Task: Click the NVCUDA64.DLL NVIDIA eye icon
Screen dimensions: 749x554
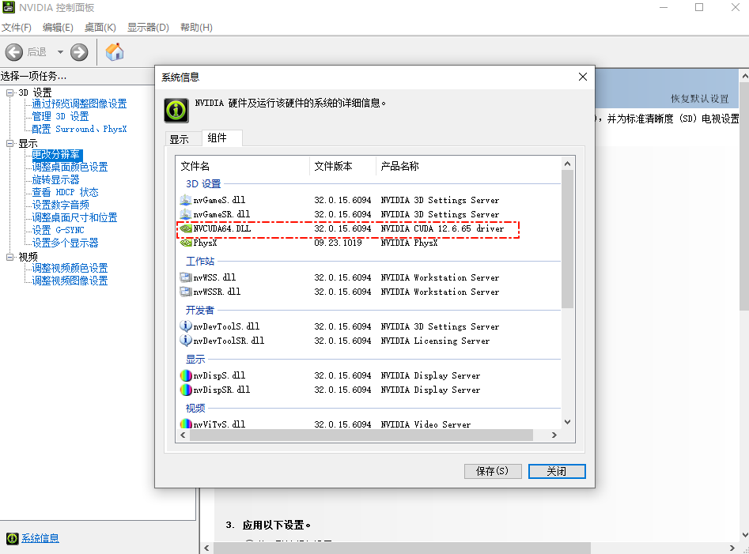Action: 185,228
